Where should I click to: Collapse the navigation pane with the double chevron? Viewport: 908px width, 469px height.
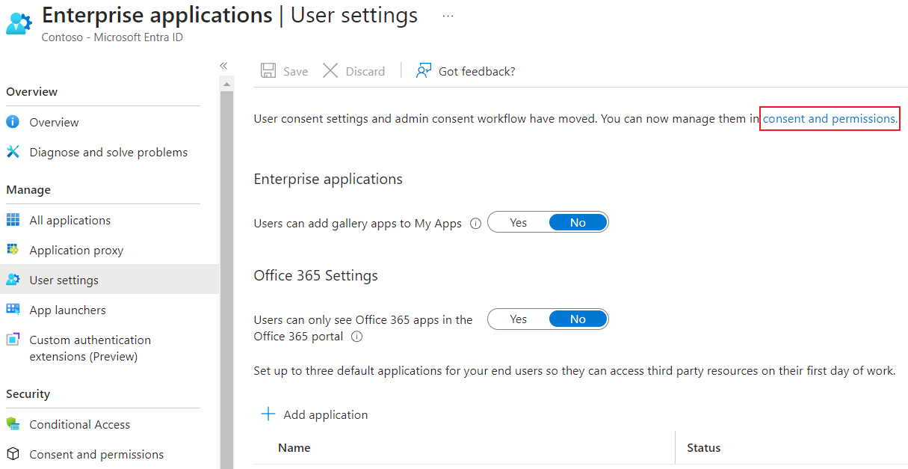(223, 65)
